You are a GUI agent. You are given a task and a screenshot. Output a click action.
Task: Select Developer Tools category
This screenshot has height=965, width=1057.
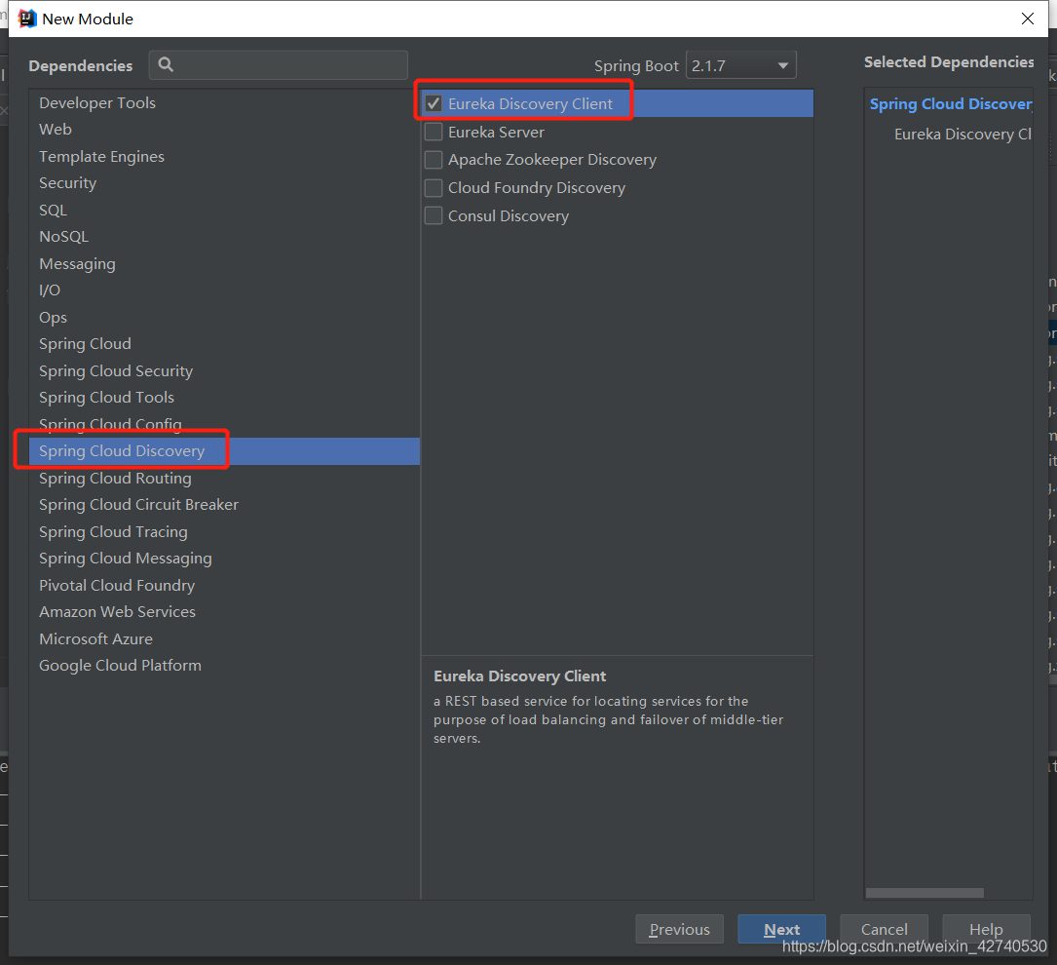[x=224, y=102]
